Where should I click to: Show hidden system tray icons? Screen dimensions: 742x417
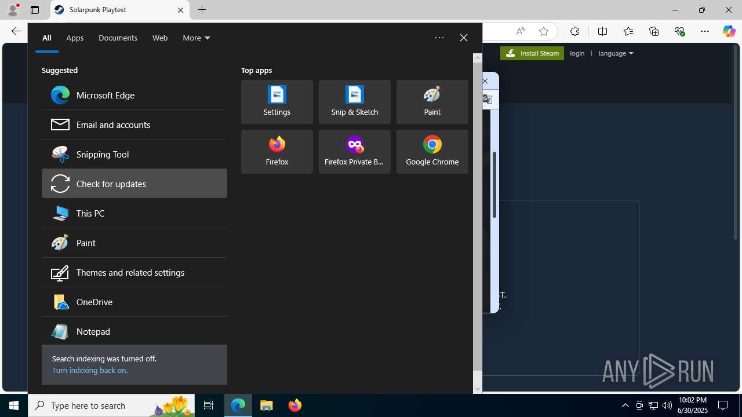coord(625,405)
